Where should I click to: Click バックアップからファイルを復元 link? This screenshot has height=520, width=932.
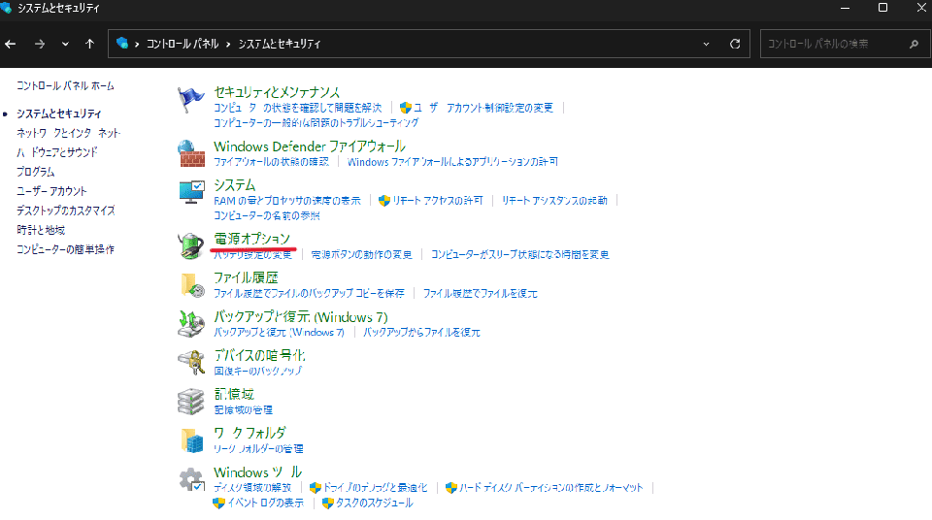click(421, 332)
